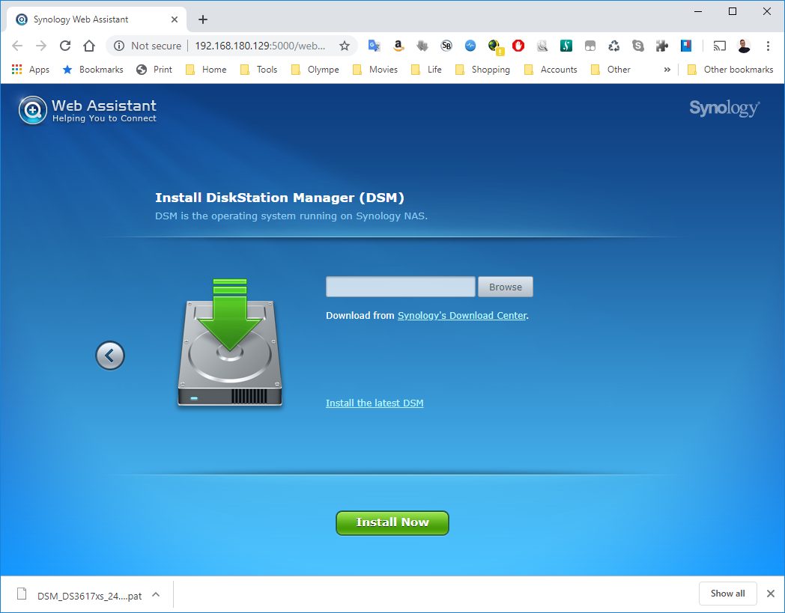The width and height of the screenshot is (785, 613).
Task: Bookmark this page with the star icon
Action: 345,46
